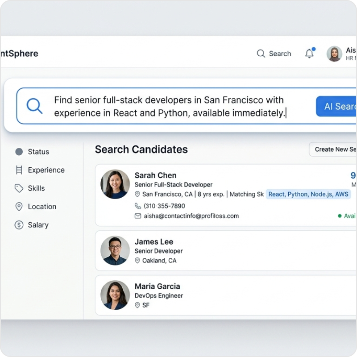Click into the AI search query text field
357x357 pixels.
tap(170, 107)
